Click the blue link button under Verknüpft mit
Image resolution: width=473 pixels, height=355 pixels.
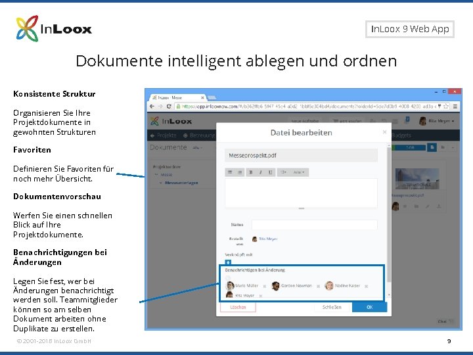click(x=228, y=262)
